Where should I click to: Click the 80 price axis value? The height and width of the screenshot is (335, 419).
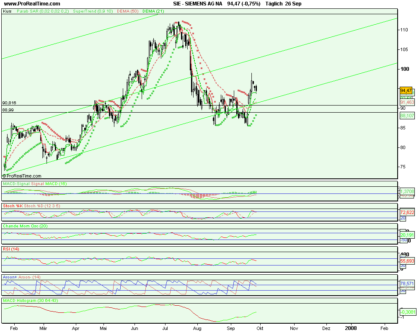point(403,147)
